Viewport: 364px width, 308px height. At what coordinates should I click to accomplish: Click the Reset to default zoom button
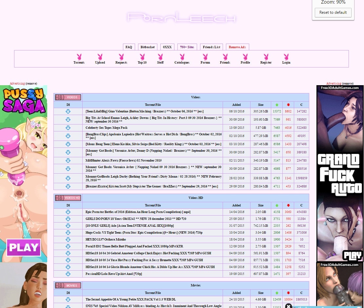[333, 12]
